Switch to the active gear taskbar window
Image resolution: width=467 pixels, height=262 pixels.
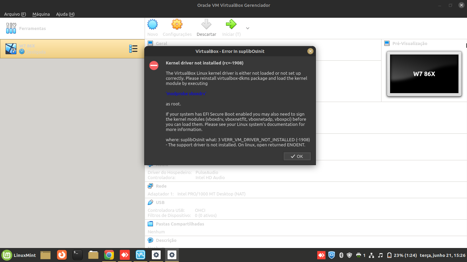point(172,255)
